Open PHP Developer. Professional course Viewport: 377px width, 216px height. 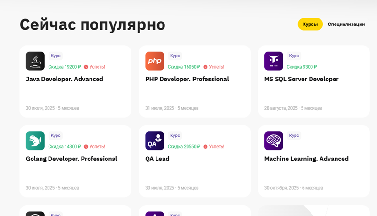point(187,79)
